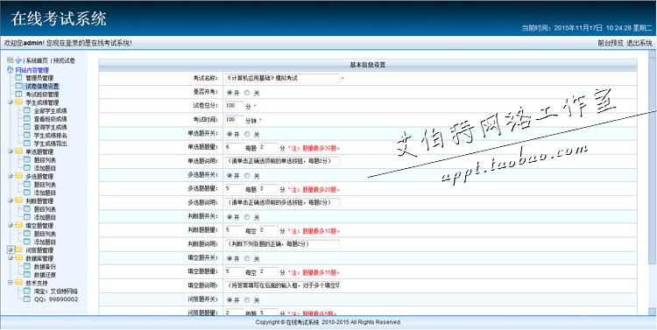Select 关 radio for 是否开考
The image size is (657, 330).
[x=247, y=93]
